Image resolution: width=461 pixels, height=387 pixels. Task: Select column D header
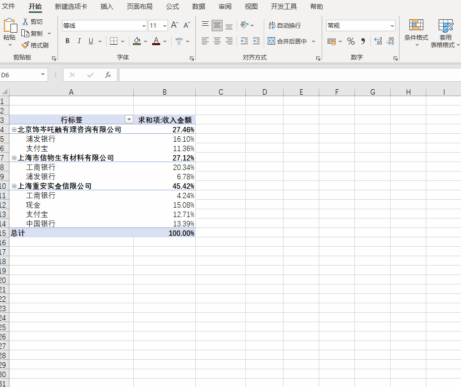(x=264, y=92)
